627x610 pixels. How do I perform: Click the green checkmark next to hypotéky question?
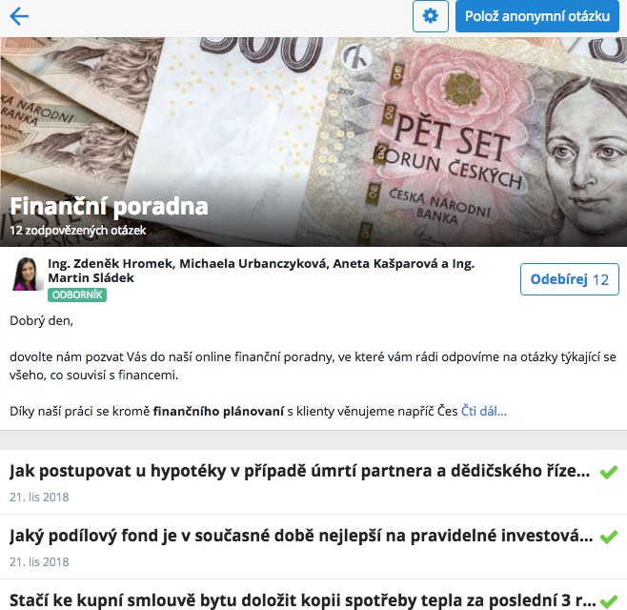pyautogui.click(x=609, y=472)
